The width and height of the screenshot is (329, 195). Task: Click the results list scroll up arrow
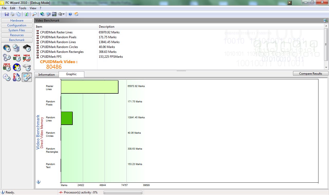click(326, 26)
